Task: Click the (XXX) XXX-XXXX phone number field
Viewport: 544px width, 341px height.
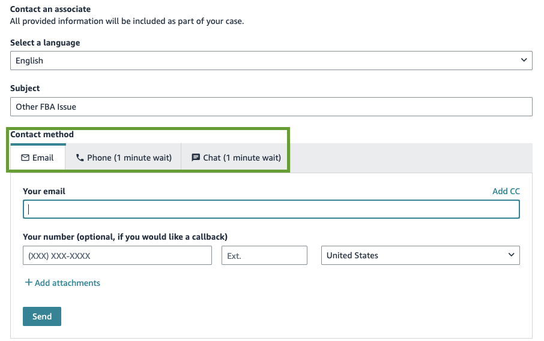Action: click(x=117, y=255)
